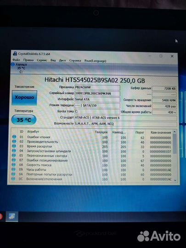Click the Текущее column header
Image resolution: width=186 pixels, height=248 pixels.
[x=101, y=132]
